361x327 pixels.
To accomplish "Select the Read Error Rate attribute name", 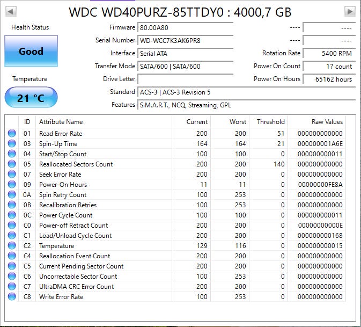I will [x=61, y=133].
